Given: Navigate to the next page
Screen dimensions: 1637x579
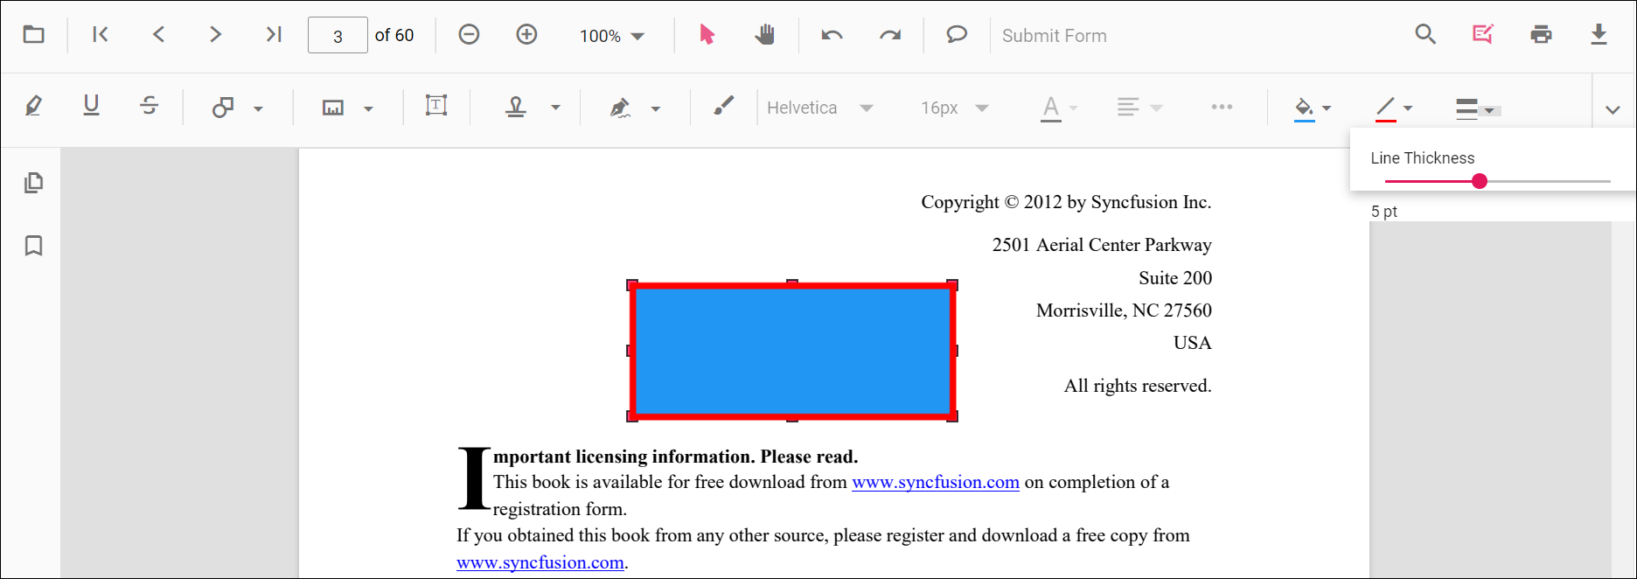Looking at the screenshot, I should 215,35.
